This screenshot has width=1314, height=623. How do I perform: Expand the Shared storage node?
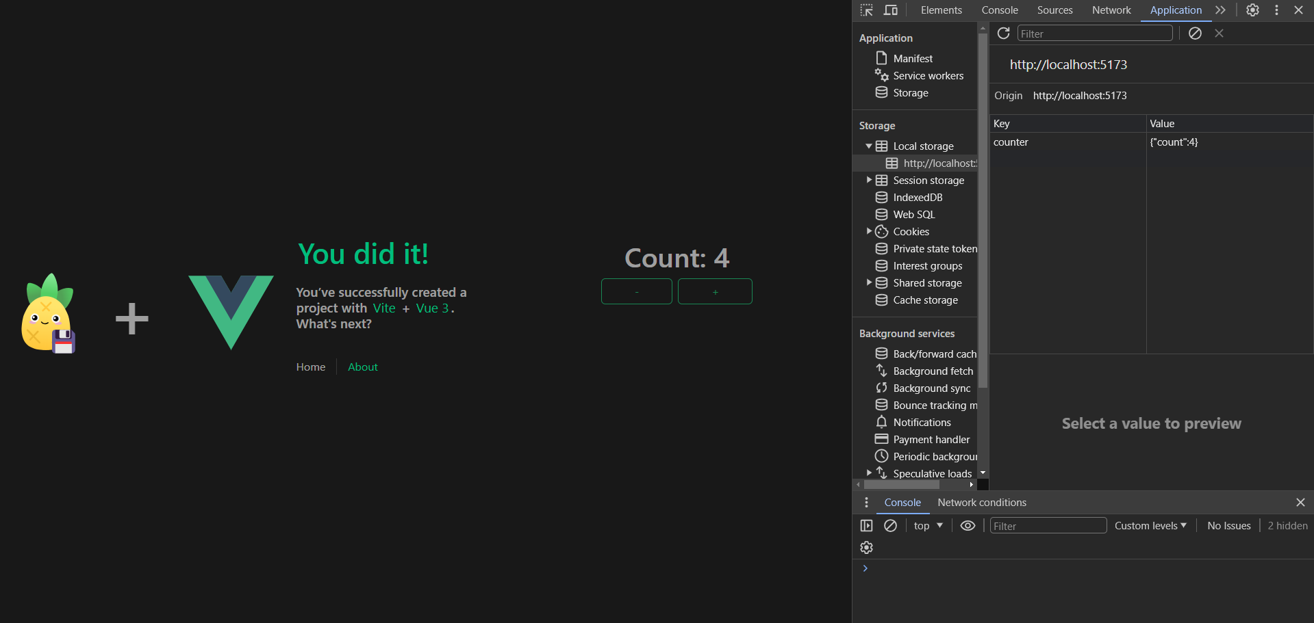click(x=869, y=283)
